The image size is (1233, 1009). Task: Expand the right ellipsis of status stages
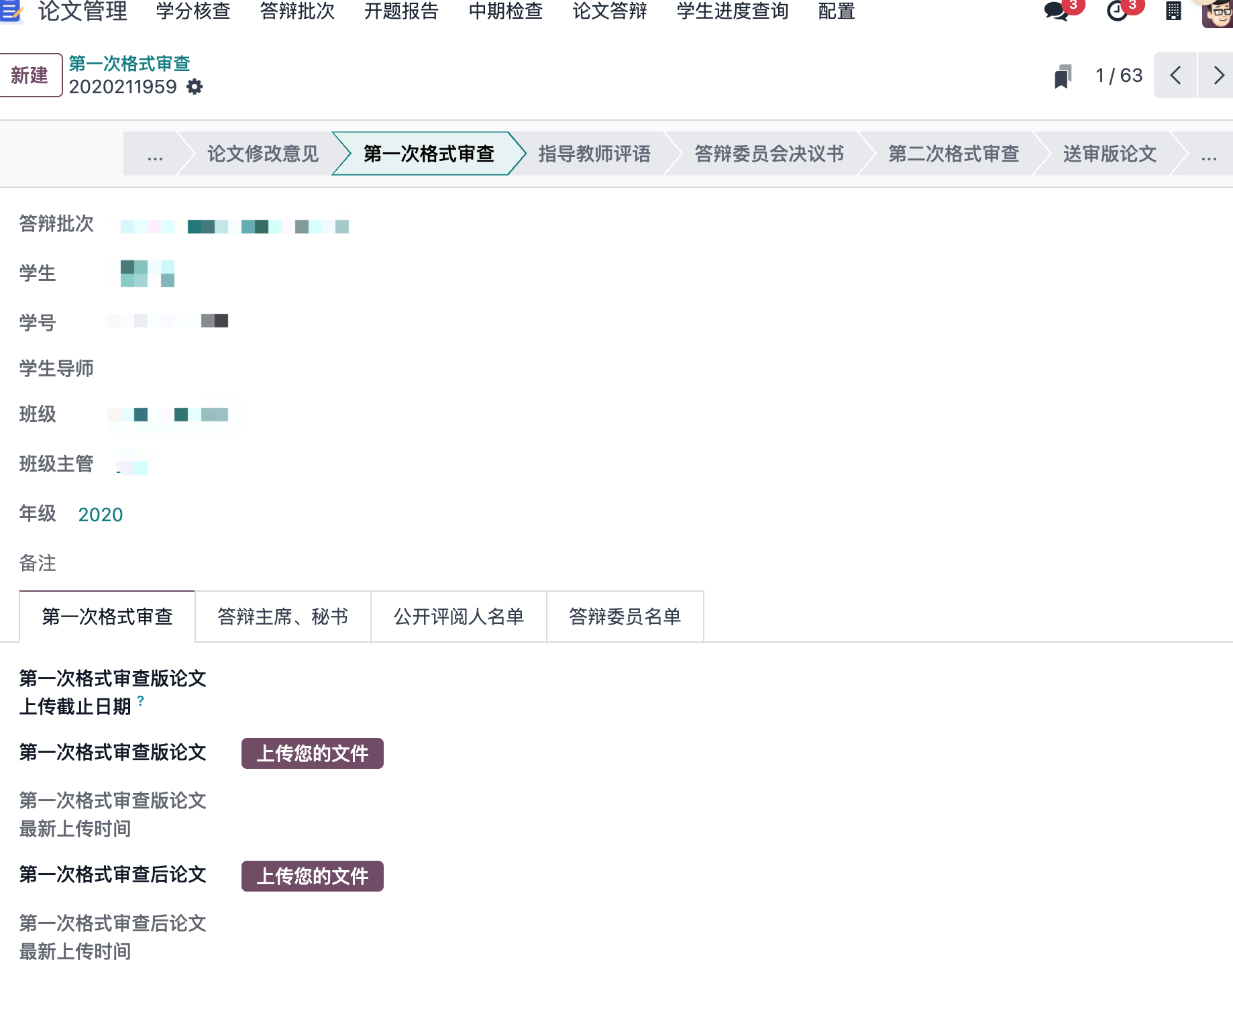(x=1208, y=154)
